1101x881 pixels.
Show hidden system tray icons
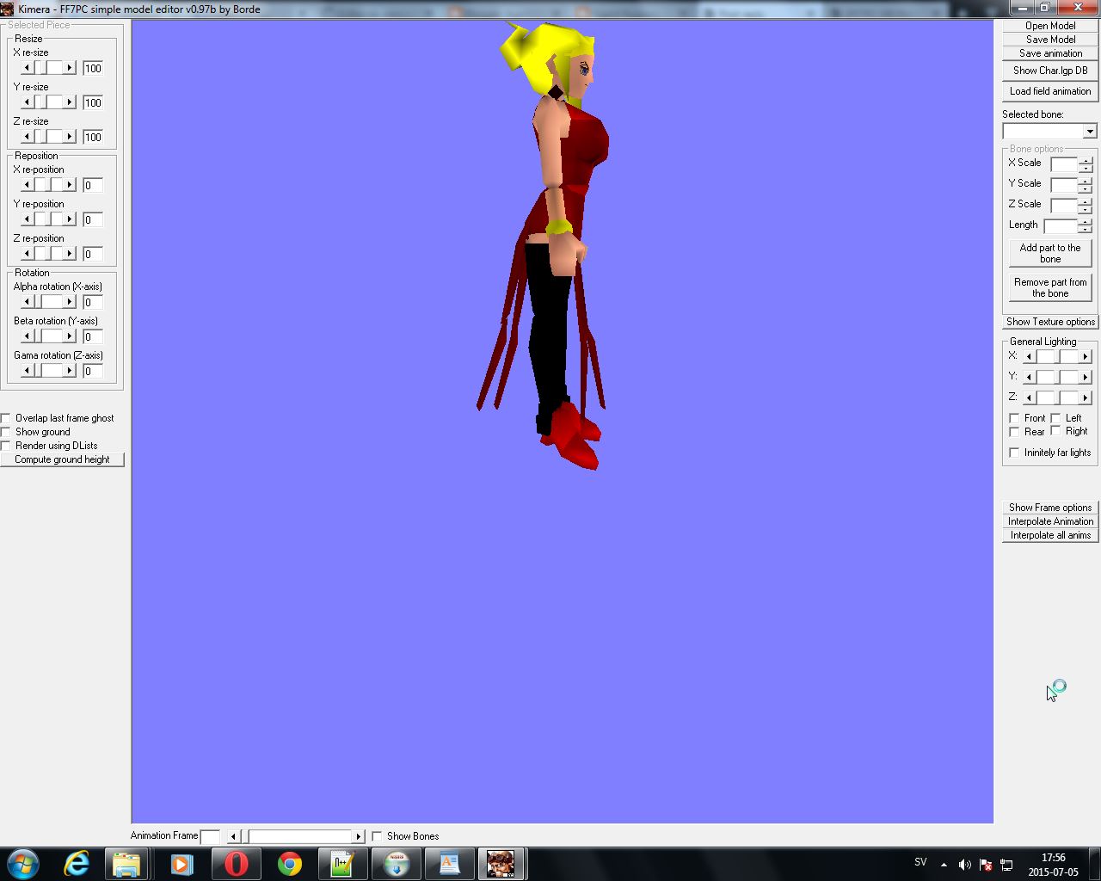(x=944, y=865)
